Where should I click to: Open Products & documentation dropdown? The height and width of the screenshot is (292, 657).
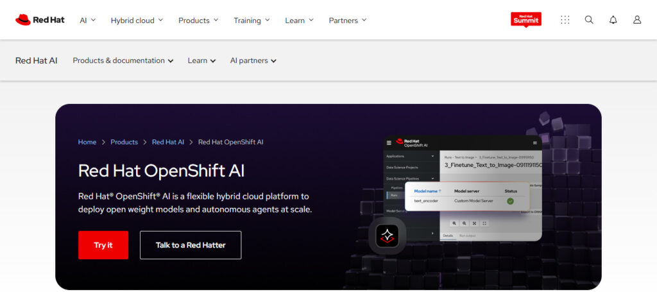point(123,60)
